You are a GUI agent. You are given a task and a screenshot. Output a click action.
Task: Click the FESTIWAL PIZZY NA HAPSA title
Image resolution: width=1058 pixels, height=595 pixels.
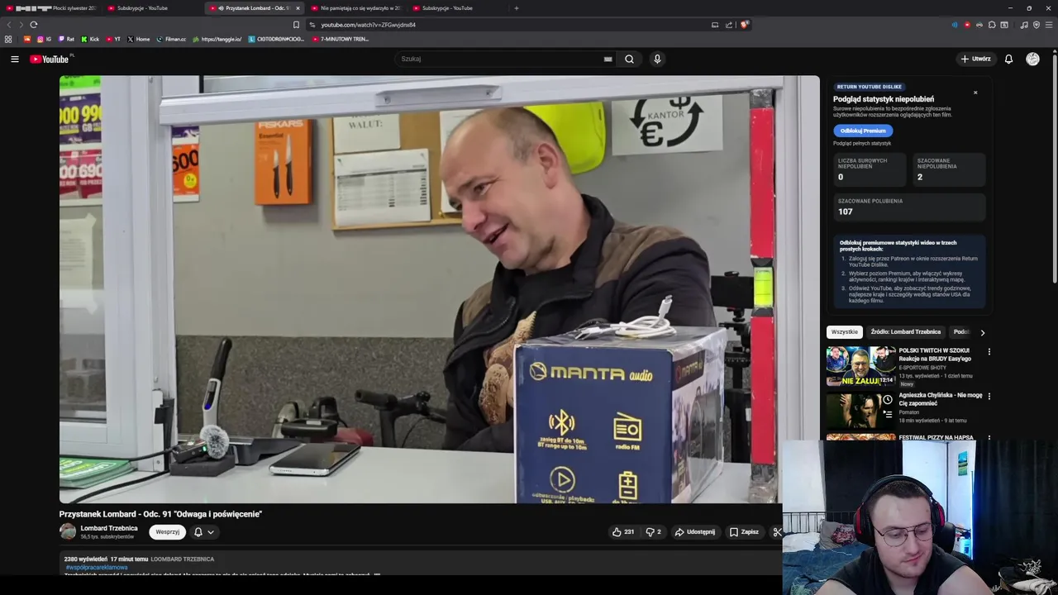click(936, 438)
